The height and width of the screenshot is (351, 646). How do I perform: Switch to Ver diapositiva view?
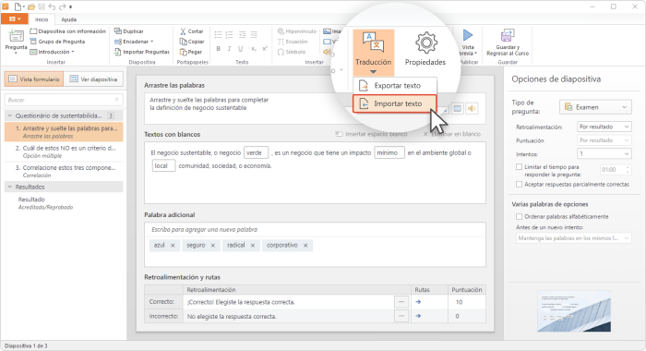93,79
